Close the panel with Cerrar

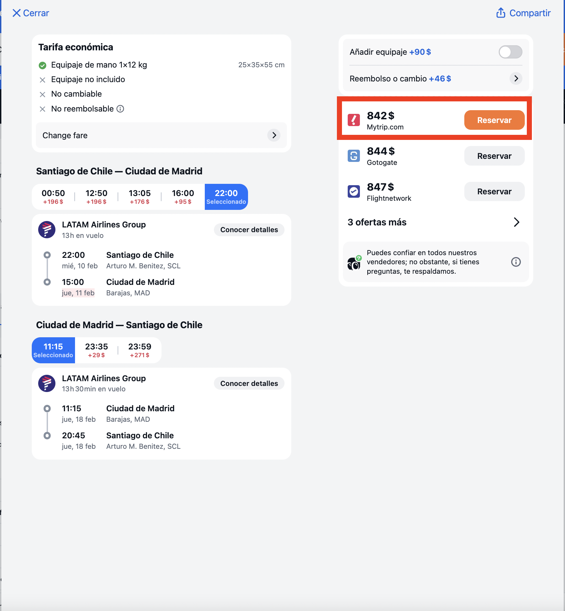[31, 13]
